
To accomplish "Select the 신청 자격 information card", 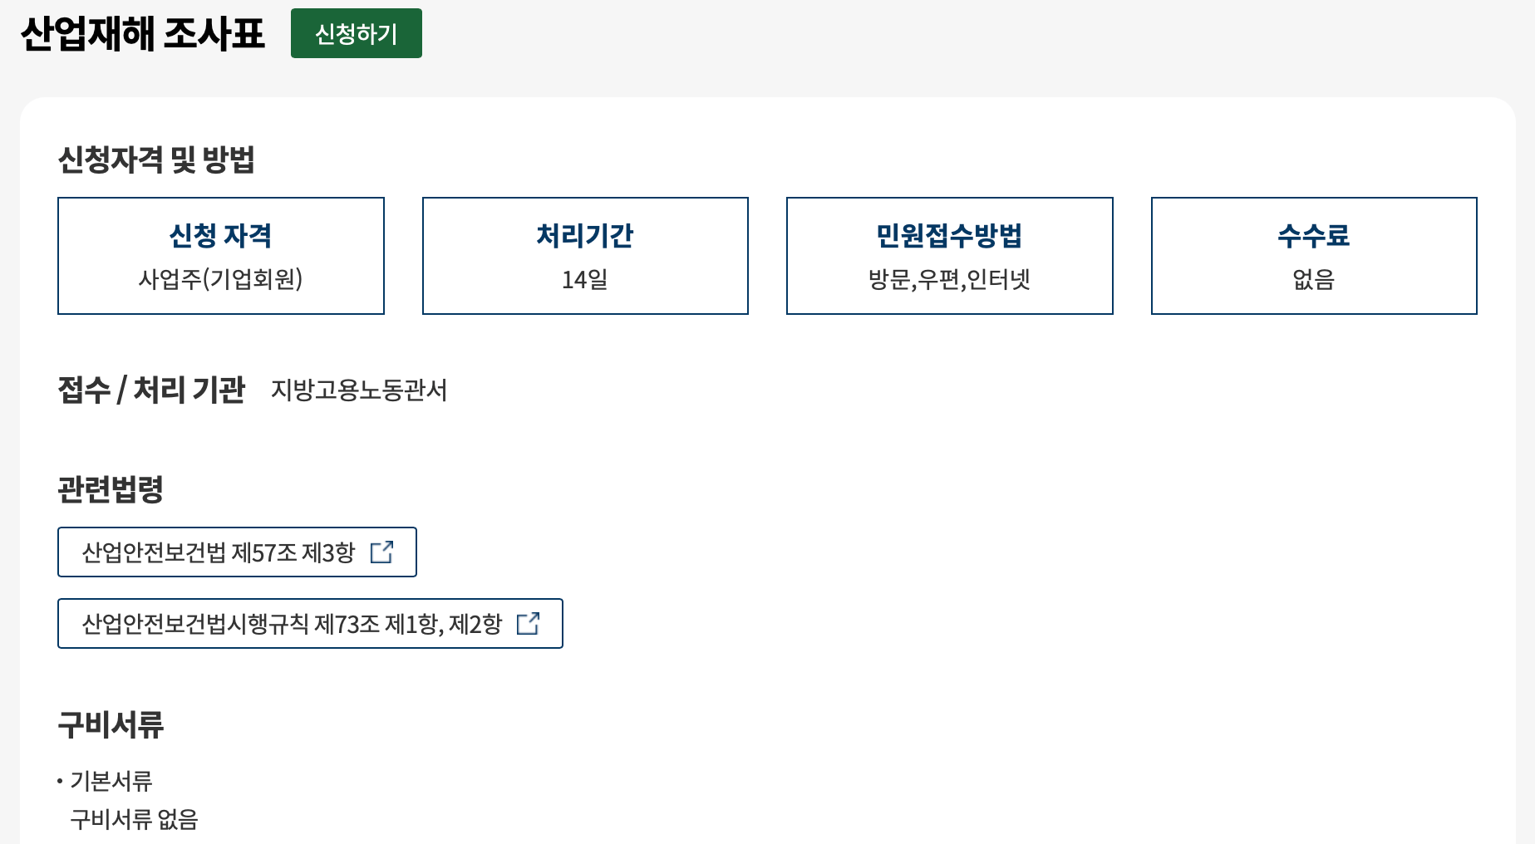I will coord(220,255).
